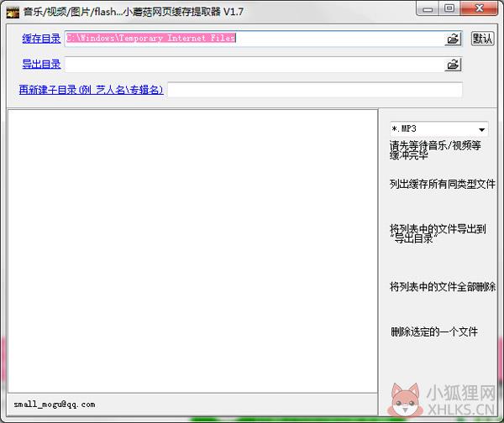The image size is (504, 423).
Task: Click the 请先等待音乐/视频等缓冲完毕 notice text
Action: (435, 150)
